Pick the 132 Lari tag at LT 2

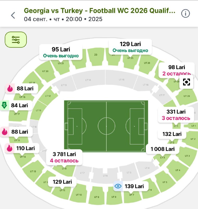[172, 134]
